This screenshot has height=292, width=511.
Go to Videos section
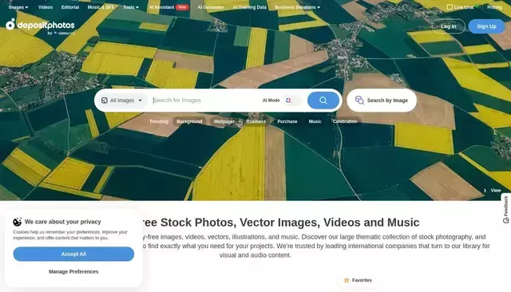point(46,7)
